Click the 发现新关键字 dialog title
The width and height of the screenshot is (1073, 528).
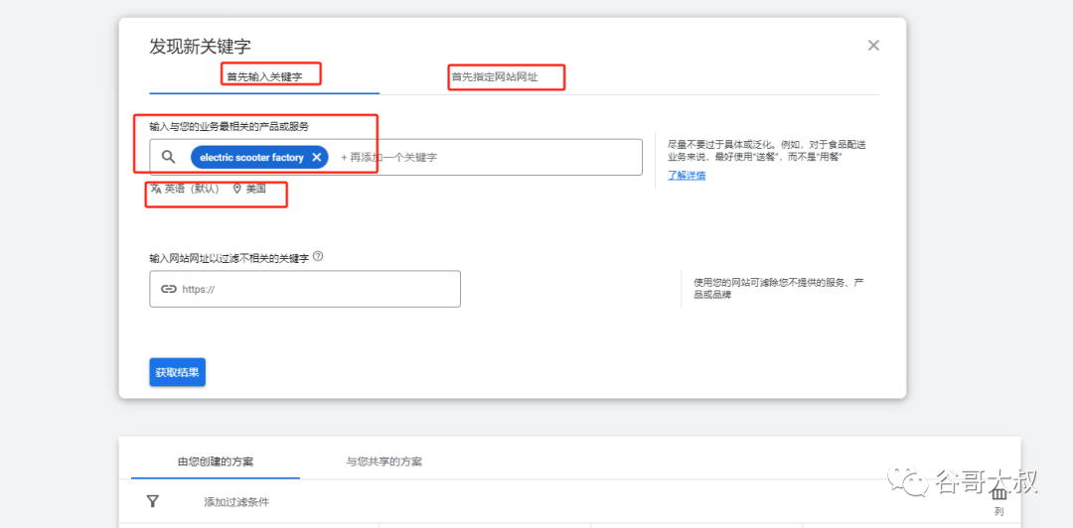coord(200,47)
